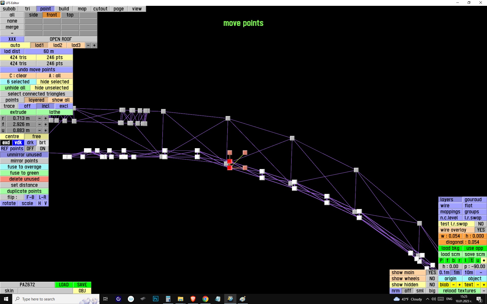Click the lod dist 60 m field
Viewport: 487px width, 304px height.
tap(48, 51)
